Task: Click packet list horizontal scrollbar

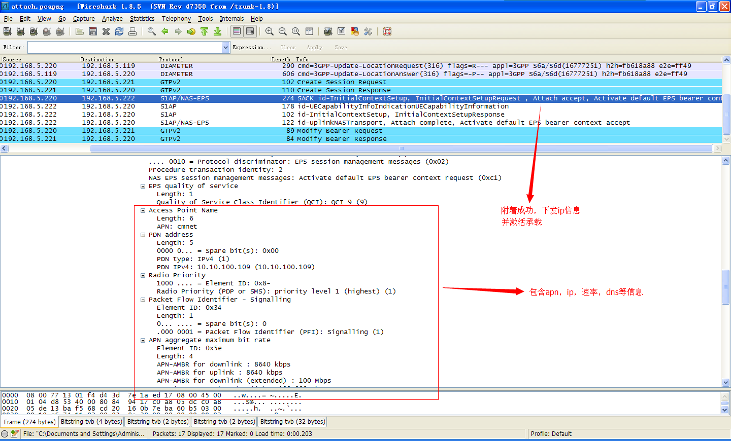Action: pos(401,149)
